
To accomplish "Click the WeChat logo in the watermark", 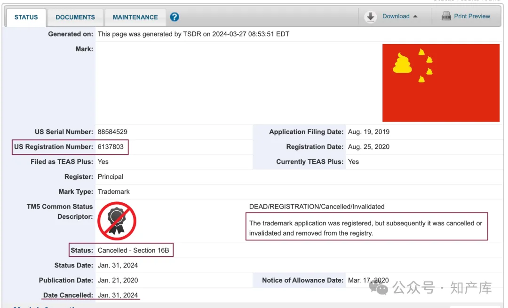I will click(x=378, y=287).
